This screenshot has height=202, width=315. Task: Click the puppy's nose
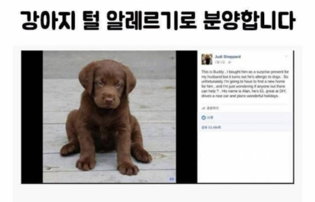[x=109, y=99]
